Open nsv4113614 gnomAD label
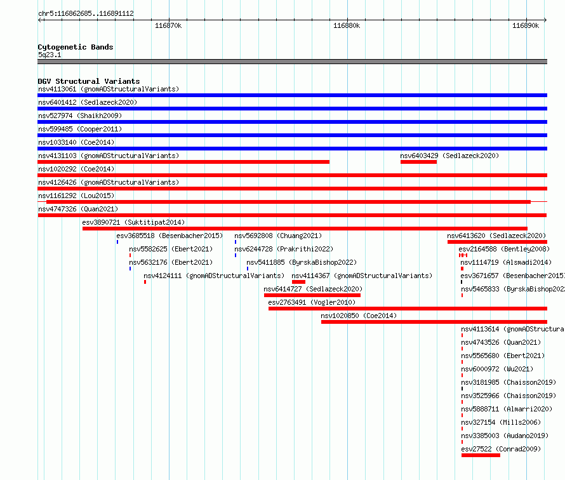Viewport: 565px width, 480px height. [x=513, y=329]
